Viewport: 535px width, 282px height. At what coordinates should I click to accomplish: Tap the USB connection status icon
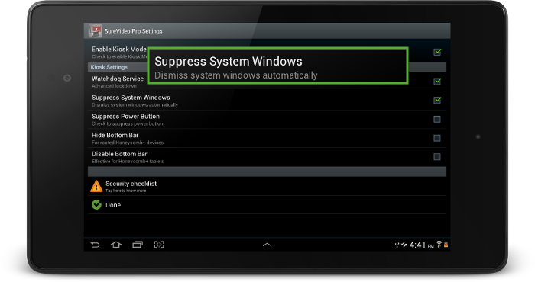coord(397,245)
